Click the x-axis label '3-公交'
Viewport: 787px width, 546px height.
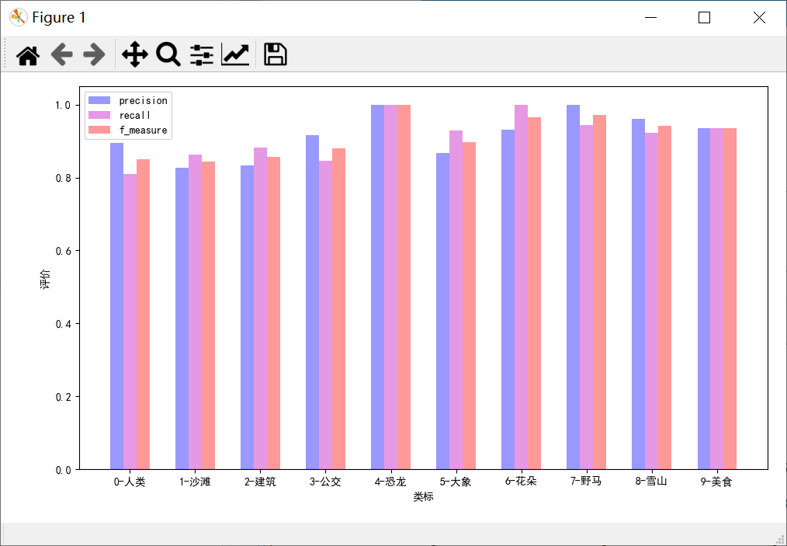[325, 482]
